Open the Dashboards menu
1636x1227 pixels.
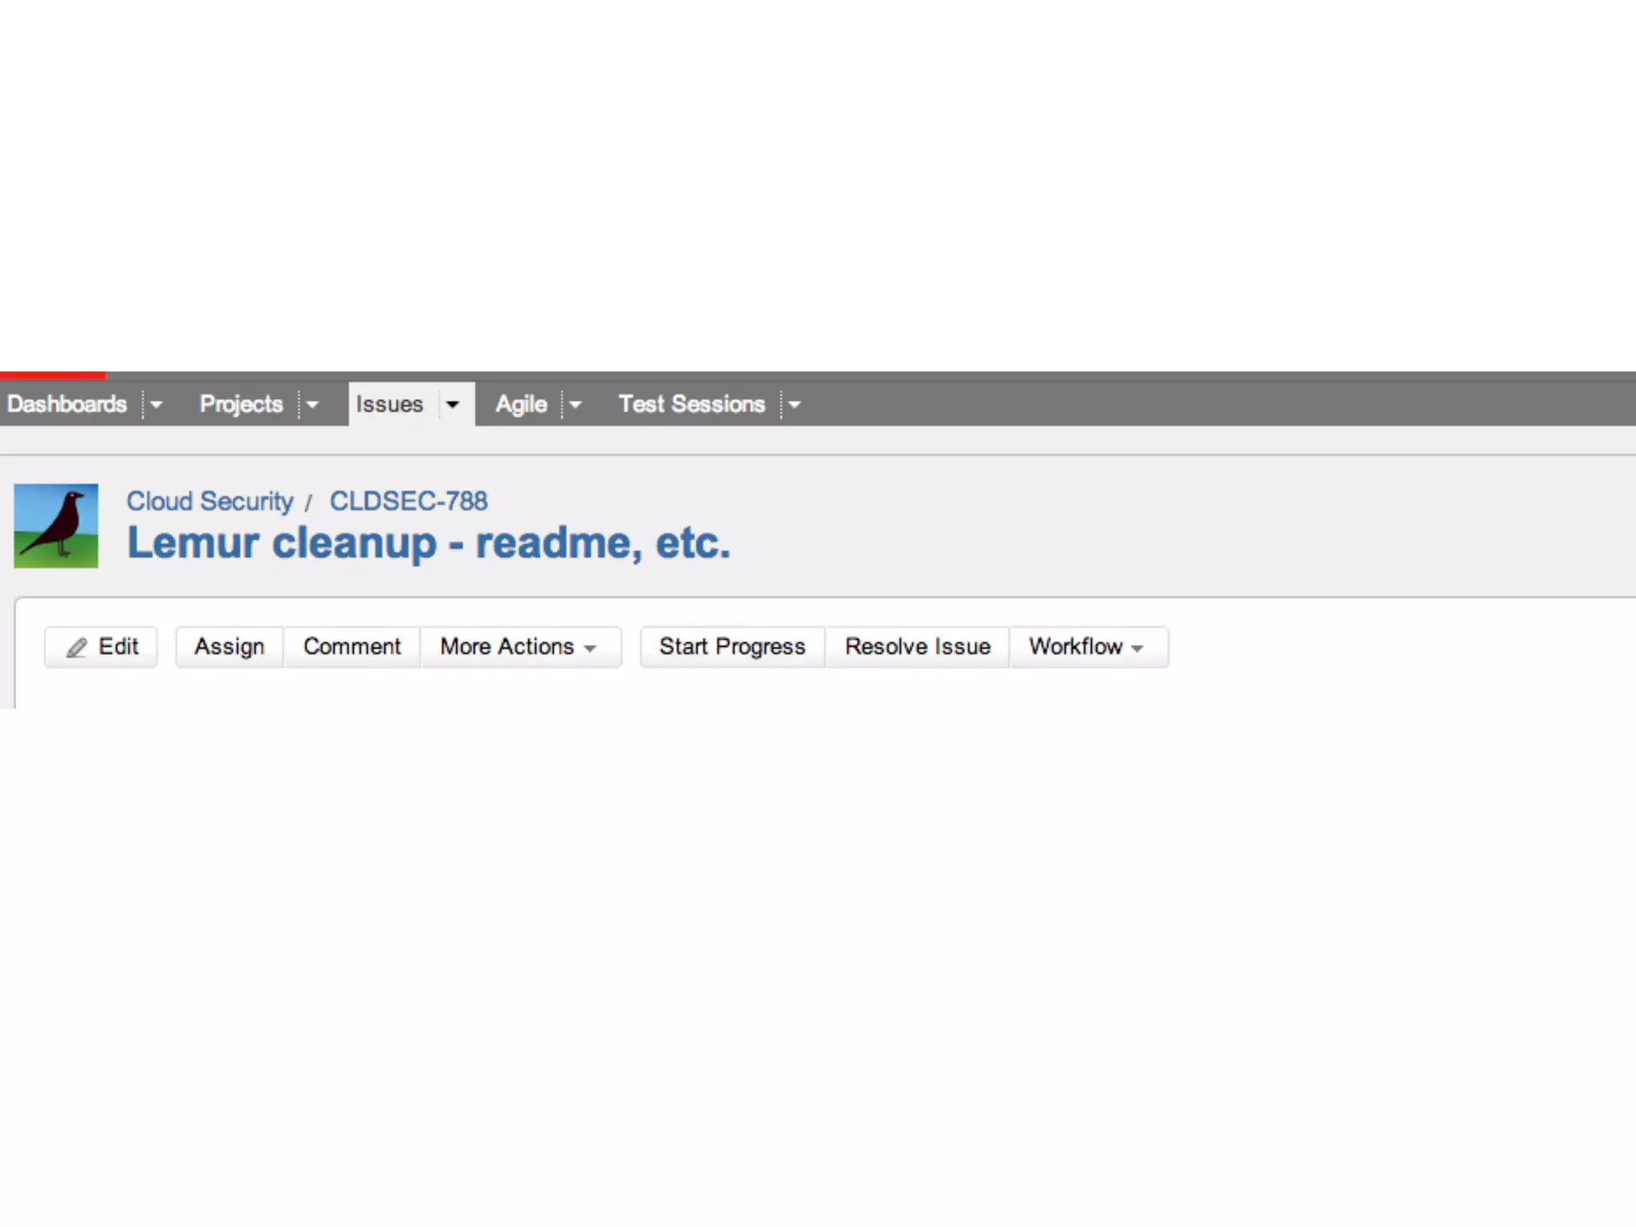pos(67,404)
